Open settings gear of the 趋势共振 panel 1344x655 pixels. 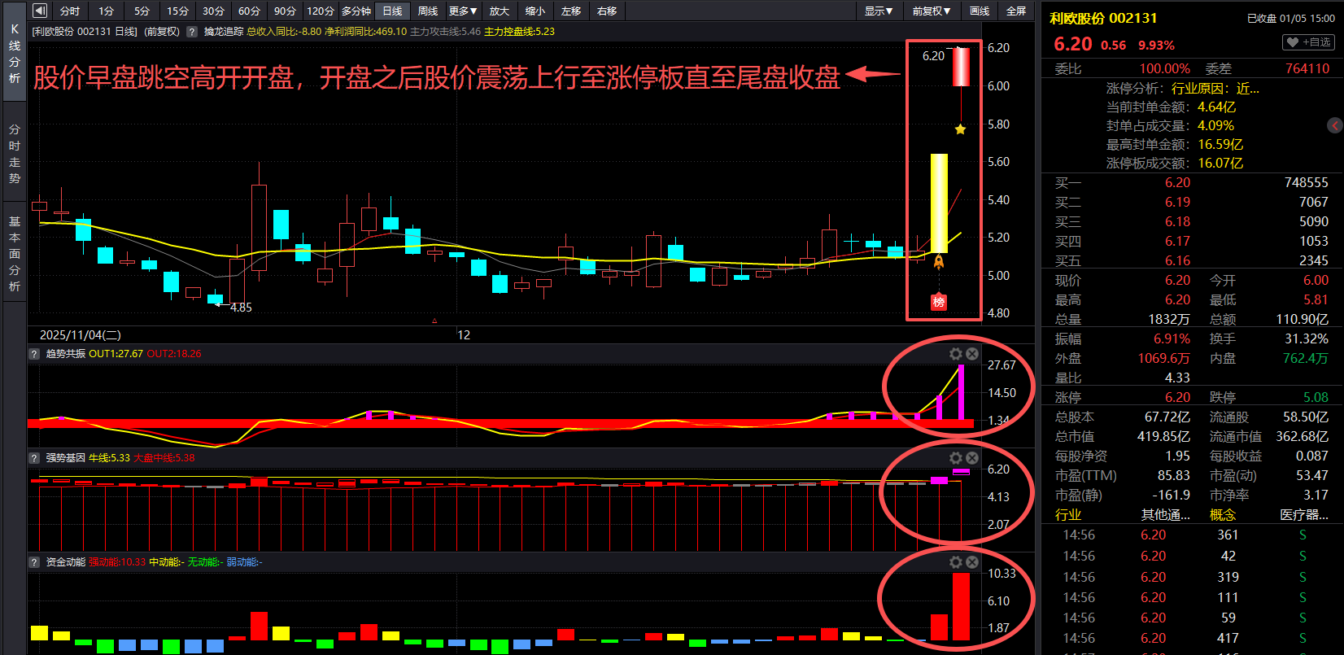956,354
